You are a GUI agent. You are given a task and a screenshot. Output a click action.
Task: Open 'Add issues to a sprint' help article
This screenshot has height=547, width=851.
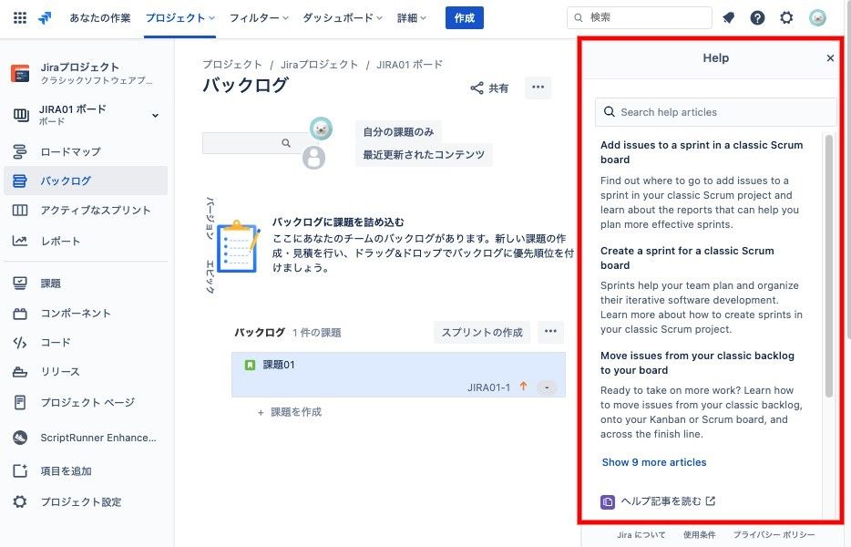[x=702, y=152]
